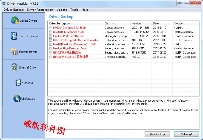Click date cell 2016-08-04
Image resolution: width=203 pixels, height=140 pixels.
[x=159, y=36]
